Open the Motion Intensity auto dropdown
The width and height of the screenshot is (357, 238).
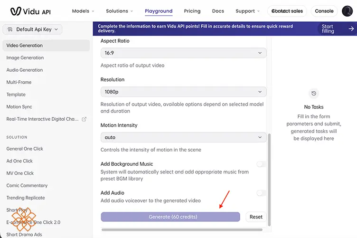pyautogui.click(x=184, y=137)
